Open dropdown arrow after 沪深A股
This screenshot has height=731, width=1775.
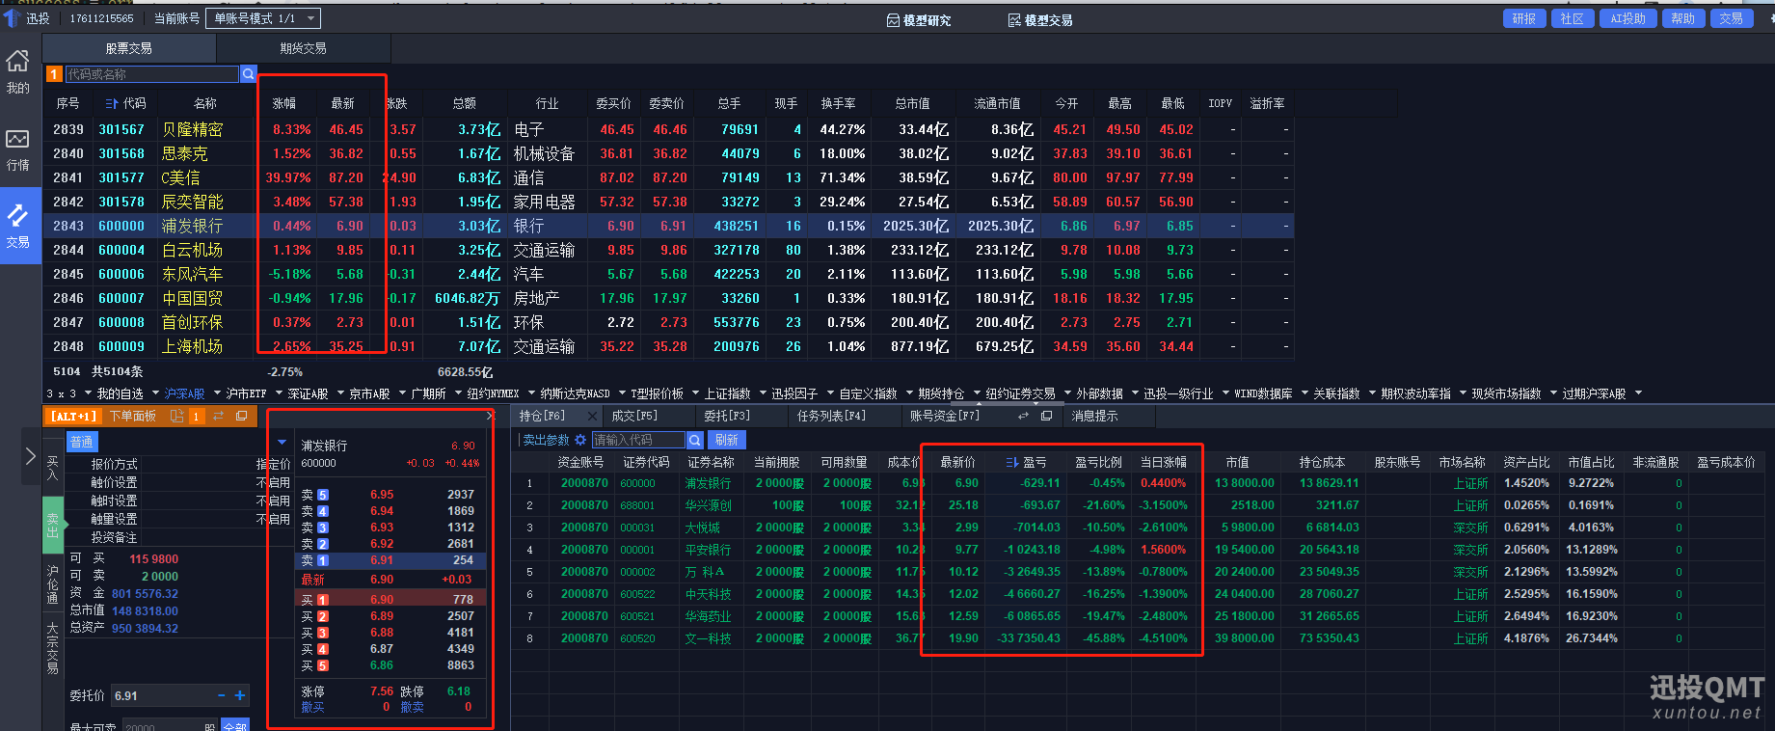216,393
